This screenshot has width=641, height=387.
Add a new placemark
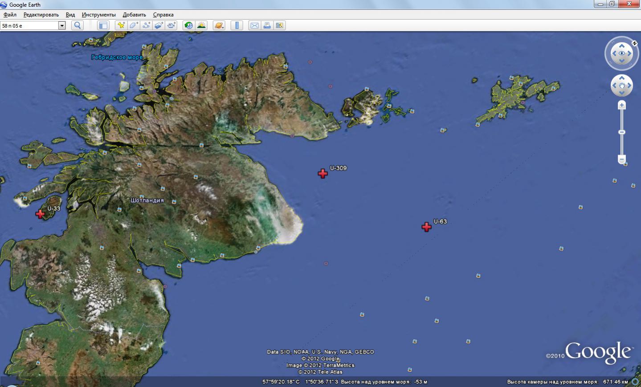(121, 25)
